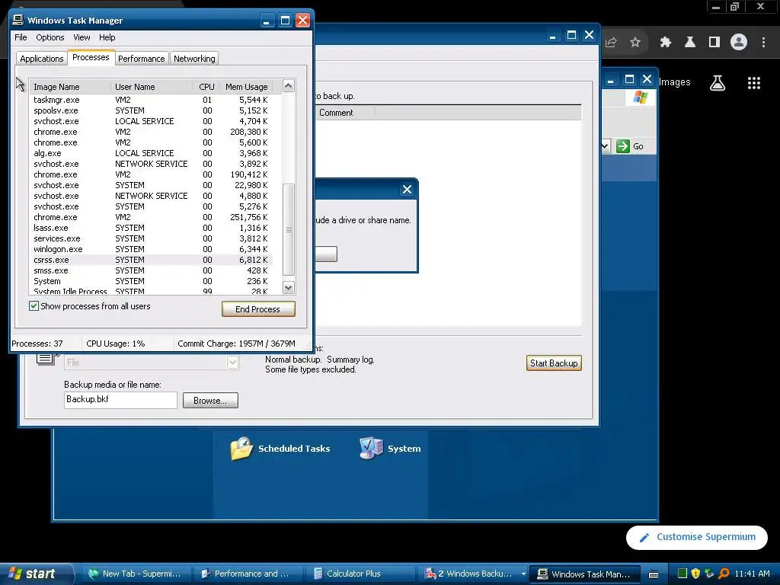This screenshot has width=780, height=585.
Task: Click the Windows start button
Action: point(35,574)
